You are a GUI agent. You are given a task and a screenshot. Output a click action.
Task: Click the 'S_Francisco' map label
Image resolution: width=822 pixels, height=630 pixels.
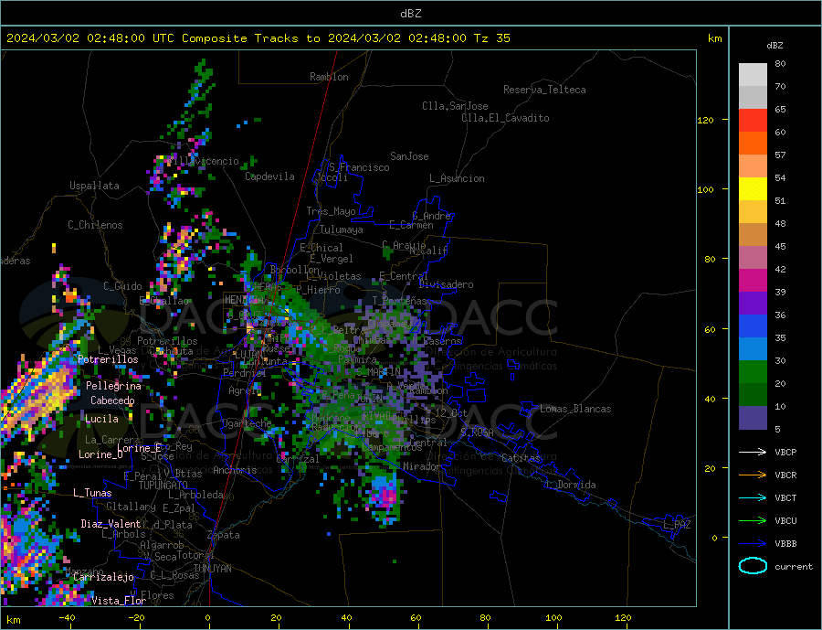tap(359, 167)
